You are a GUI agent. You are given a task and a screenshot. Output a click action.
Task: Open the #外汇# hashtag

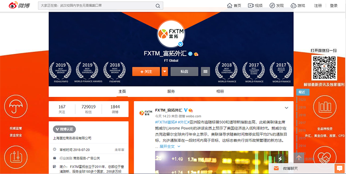pyautogui.click(x=183, y=122)
